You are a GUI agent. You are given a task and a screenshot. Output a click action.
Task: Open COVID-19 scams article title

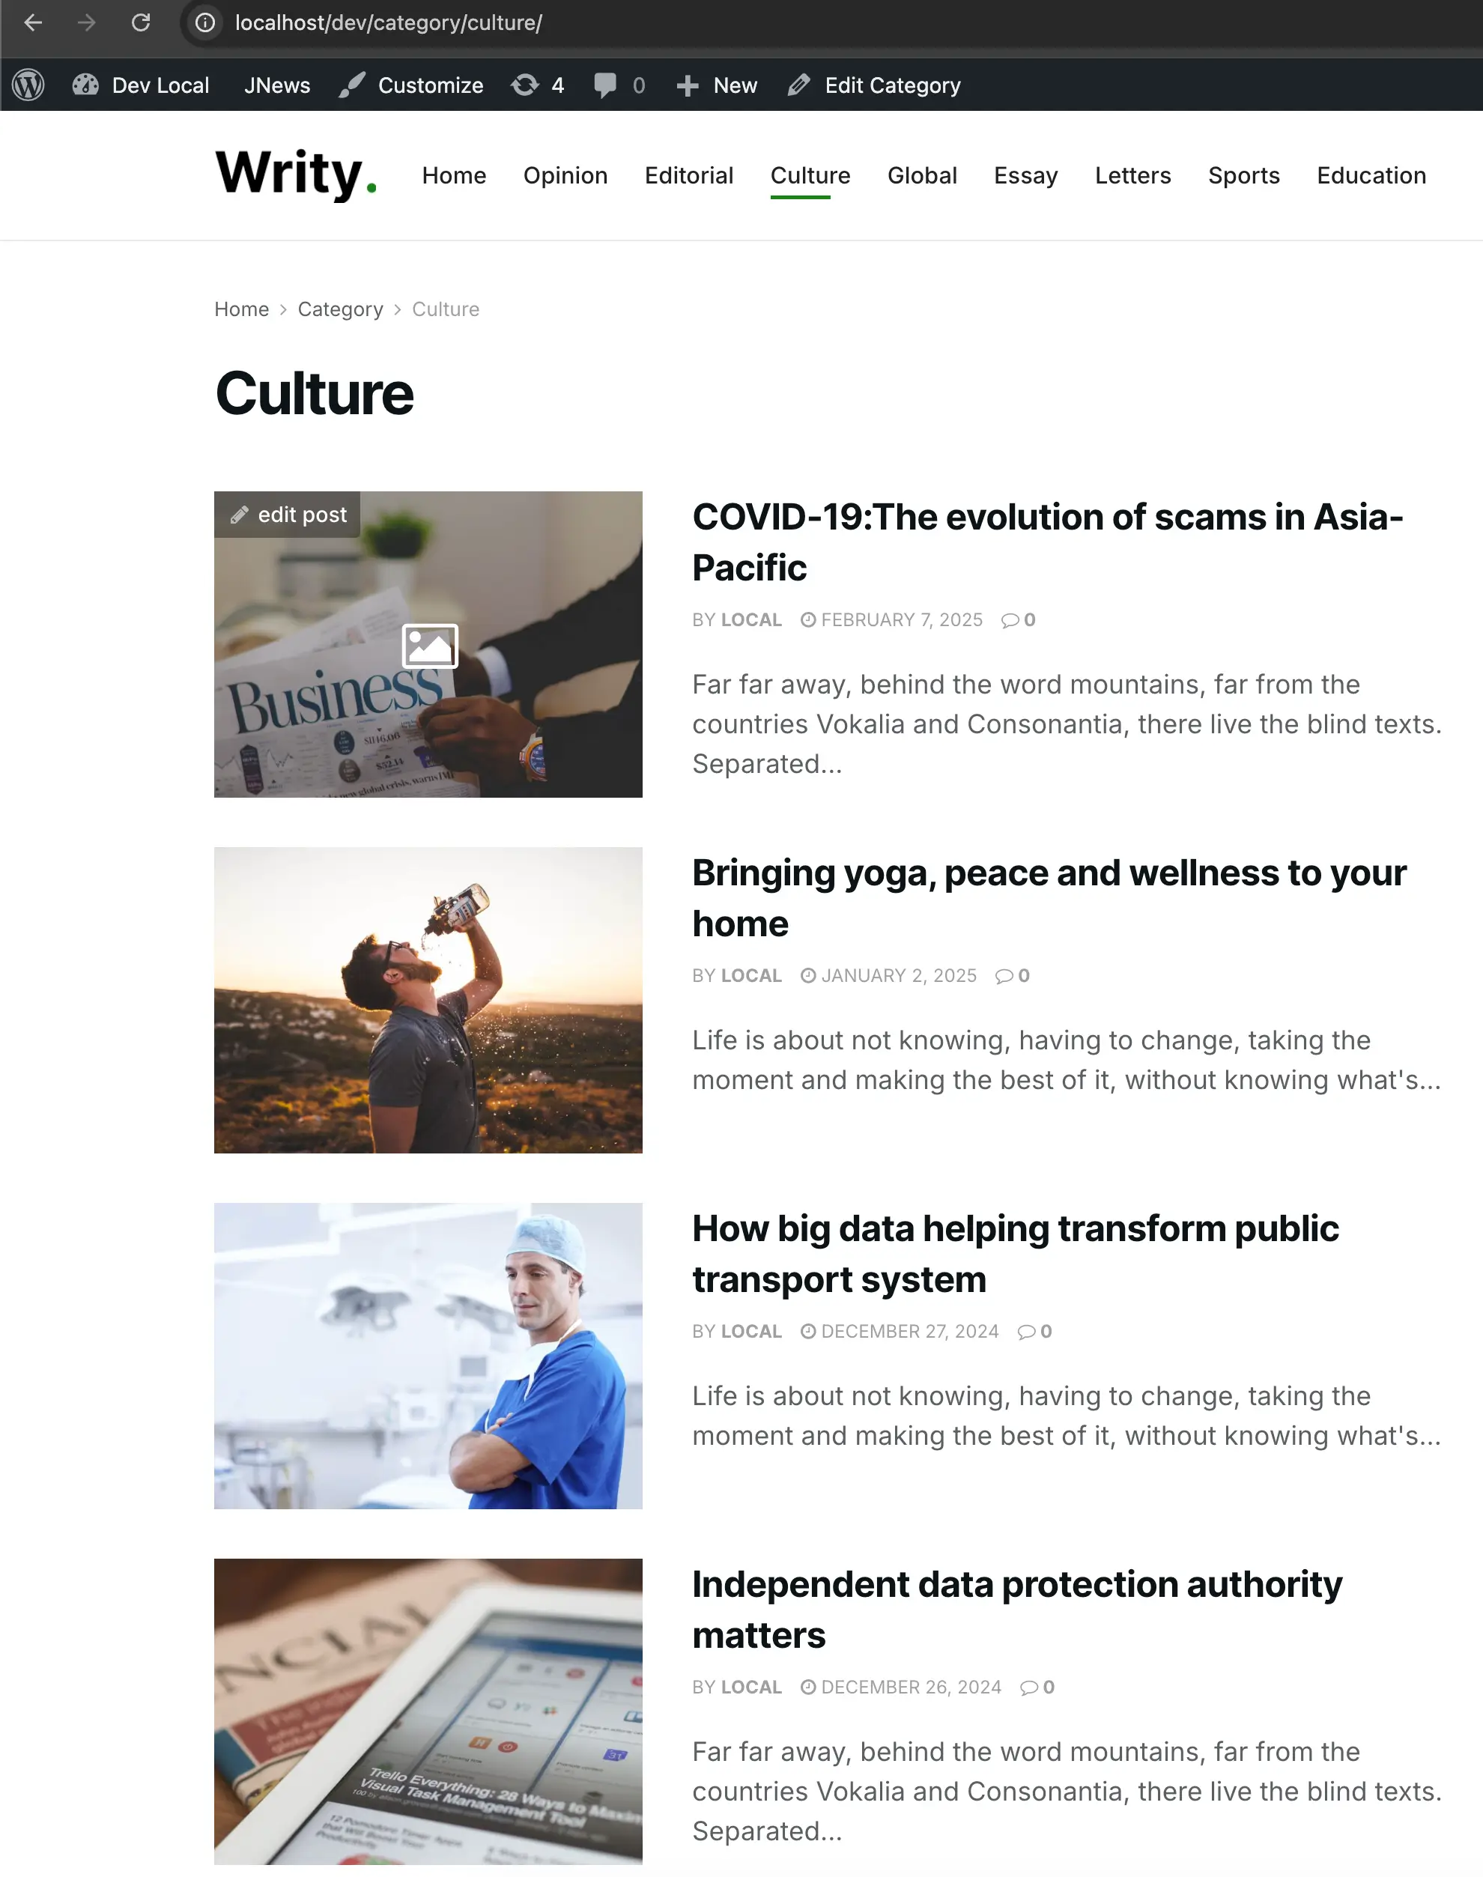coord(1047,542)
